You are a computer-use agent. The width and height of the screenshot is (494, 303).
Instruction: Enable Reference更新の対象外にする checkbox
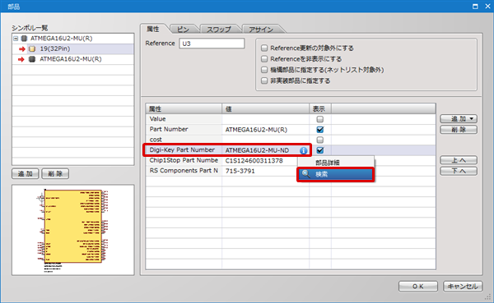tap(264, 48)
